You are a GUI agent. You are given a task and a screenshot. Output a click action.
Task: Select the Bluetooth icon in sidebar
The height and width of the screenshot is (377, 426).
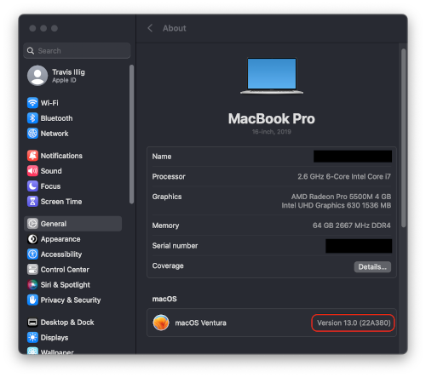click(32, 118)
